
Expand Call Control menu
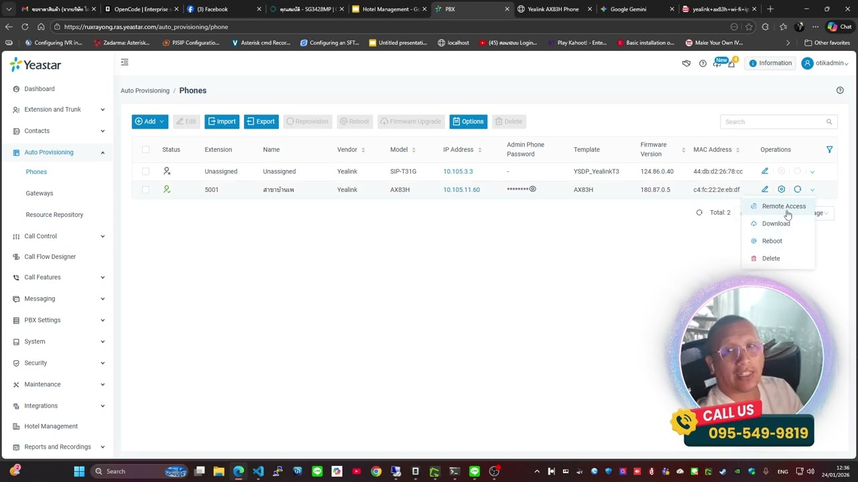(x=58, y=236)
